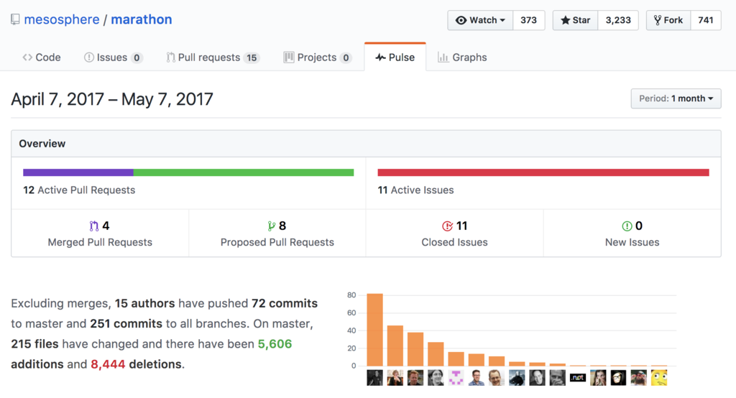The height and width of the screenshot is (398, 736).
Task: Click the red closed issue icon
Action: pyautogui.click(x=447, y=226)
